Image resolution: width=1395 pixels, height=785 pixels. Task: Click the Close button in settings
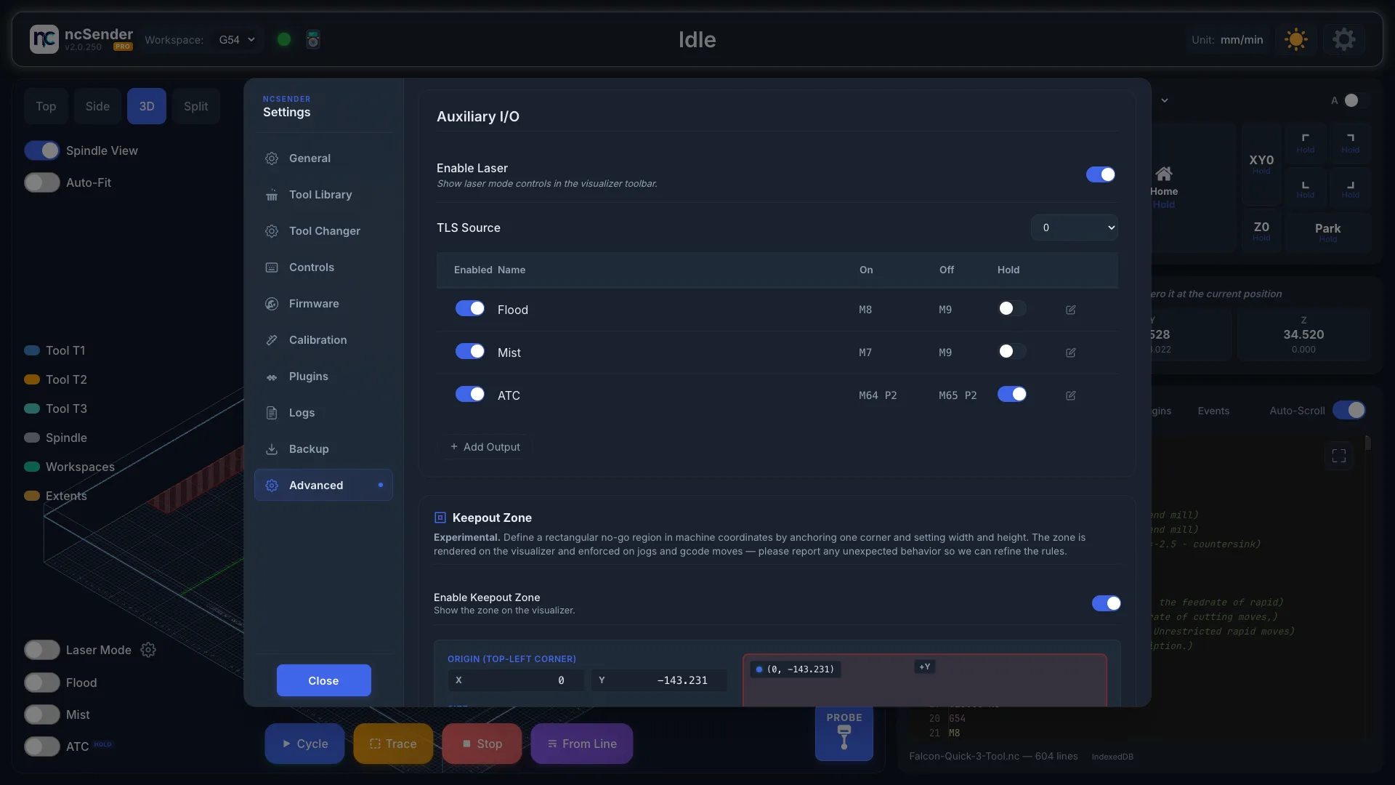(x=323, y=680)
